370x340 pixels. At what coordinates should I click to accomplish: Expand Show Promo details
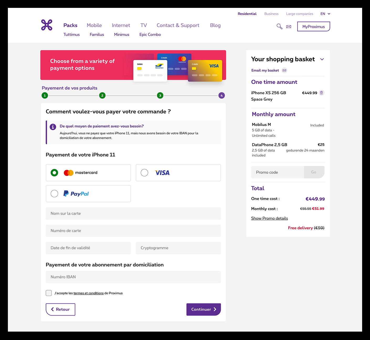(269, 218)
